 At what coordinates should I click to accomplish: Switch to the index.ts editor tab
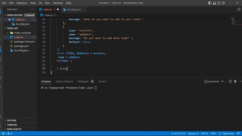48,9
